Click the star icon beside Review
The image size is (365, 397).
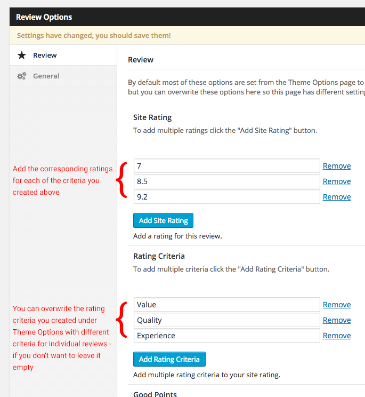(22, 55)
